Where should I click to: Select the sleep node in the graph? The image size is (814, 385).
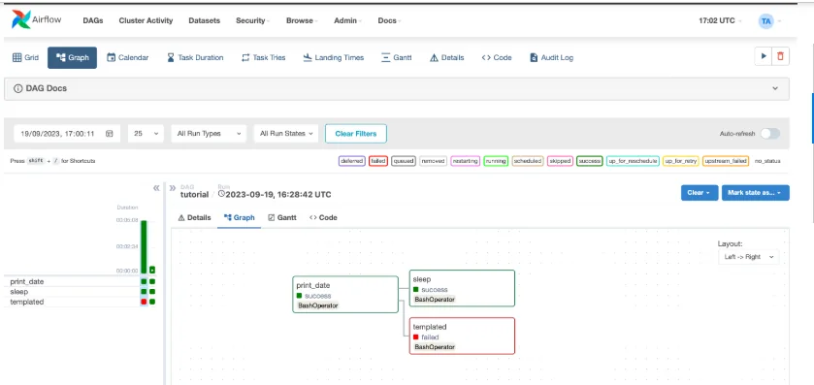pos(462,288)
